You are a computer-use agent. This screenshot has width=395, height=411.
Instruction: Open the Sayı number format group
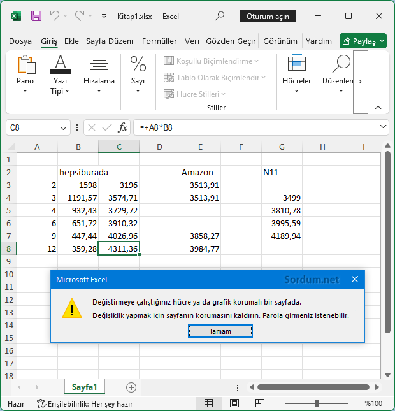(138, 74)
